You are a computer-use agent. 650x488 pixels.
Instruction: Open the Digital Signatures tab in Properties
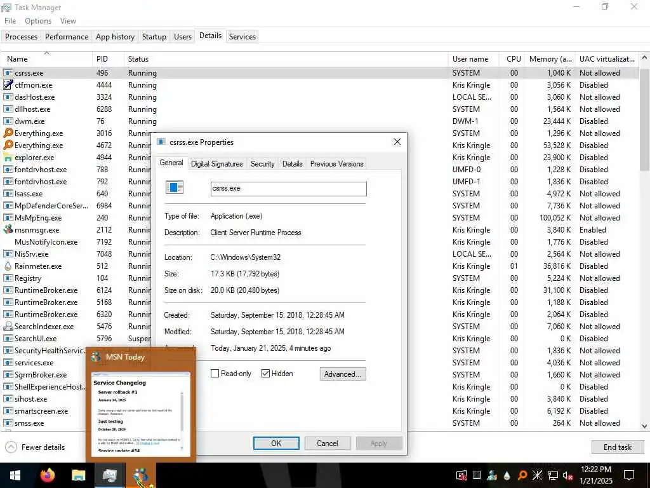(x=217, y=164)
